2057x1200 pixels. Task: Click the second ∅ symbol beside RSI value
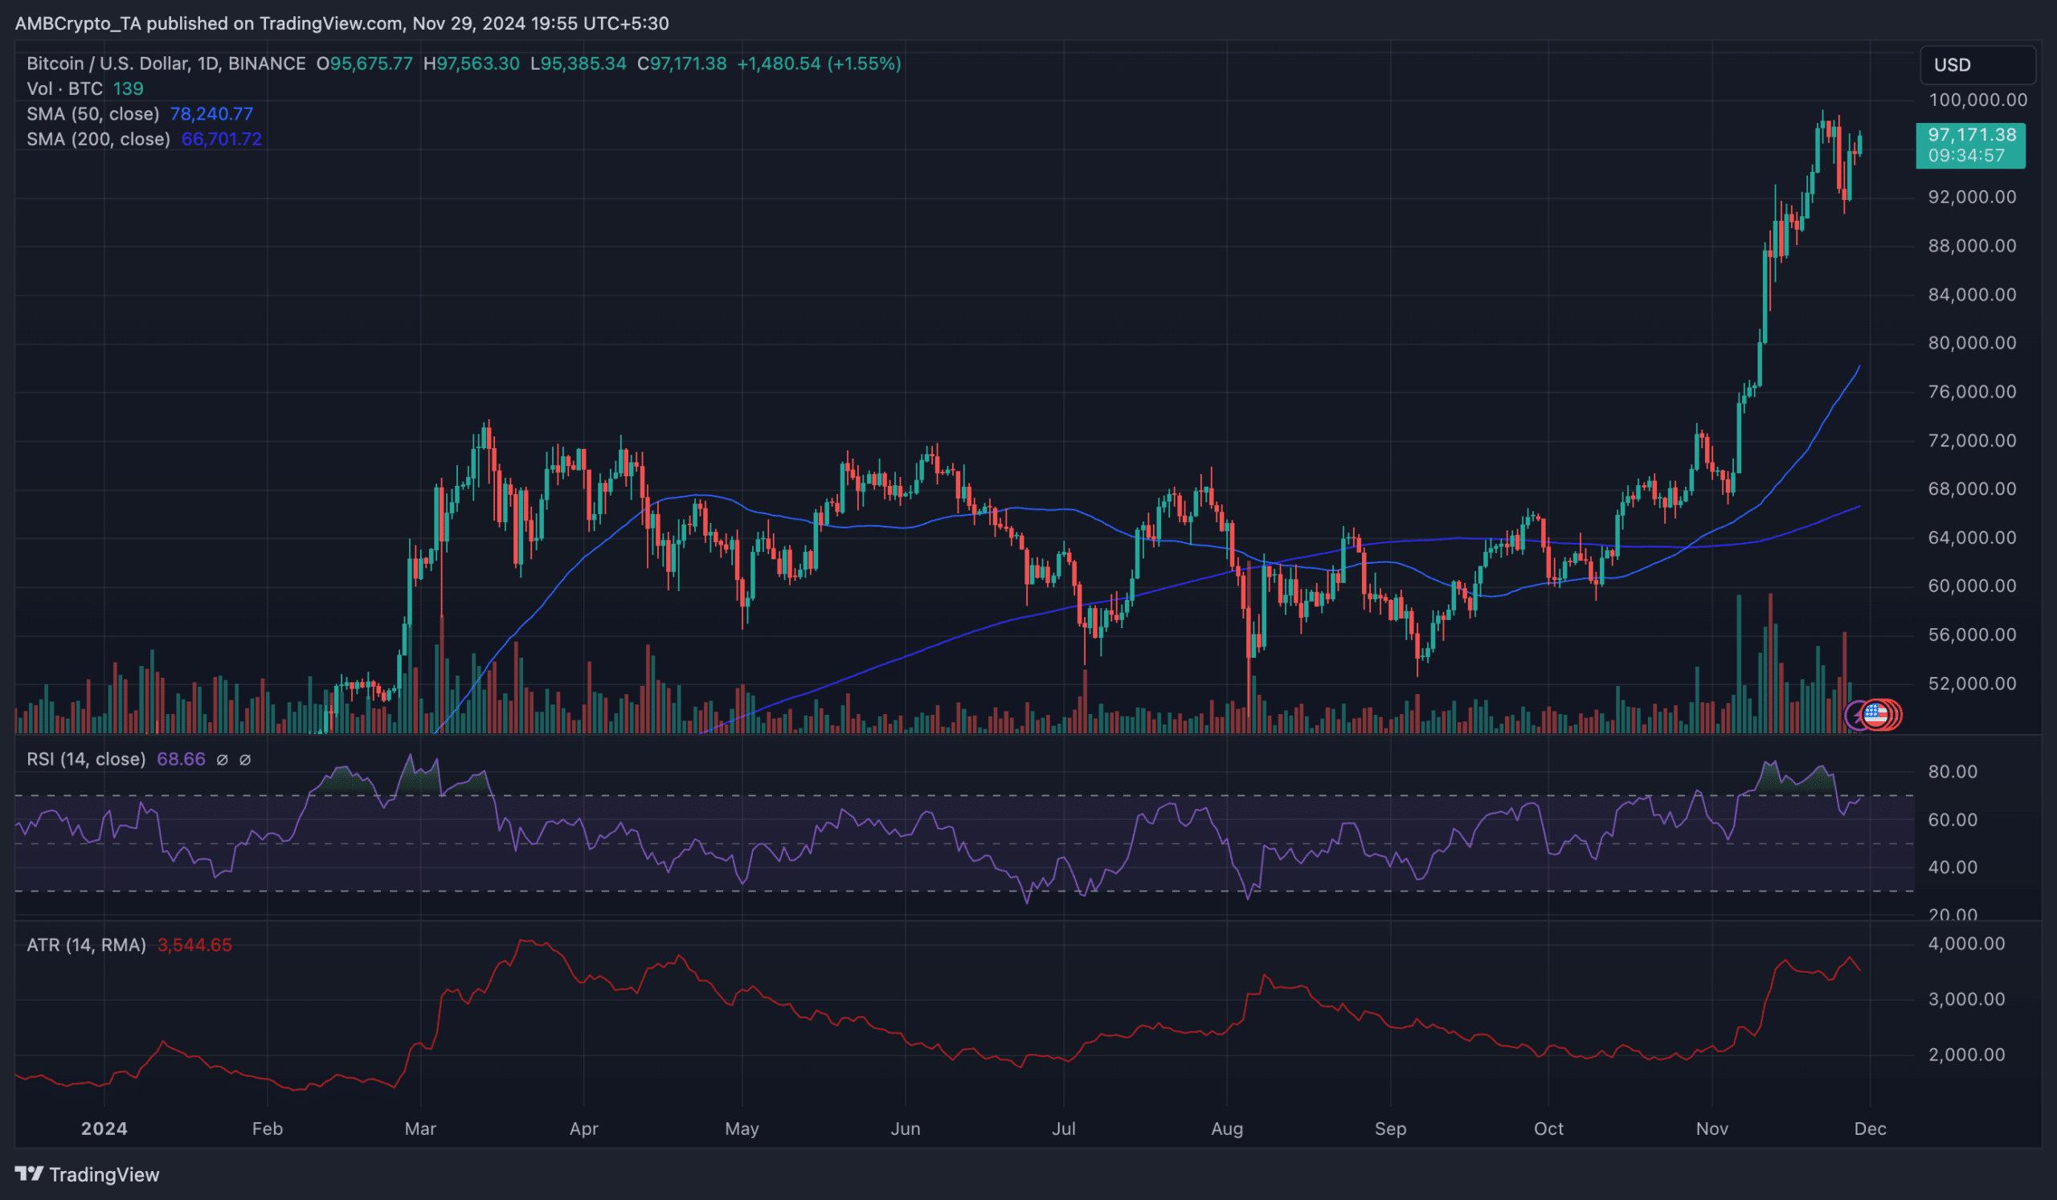[x=245, y=760]
